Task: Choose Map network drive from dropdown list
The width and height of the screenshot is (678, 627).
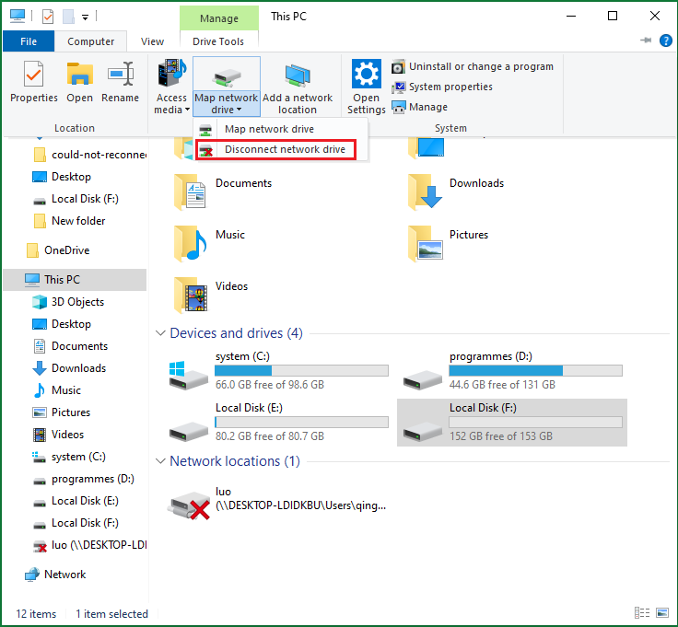Action: [269, 129]
